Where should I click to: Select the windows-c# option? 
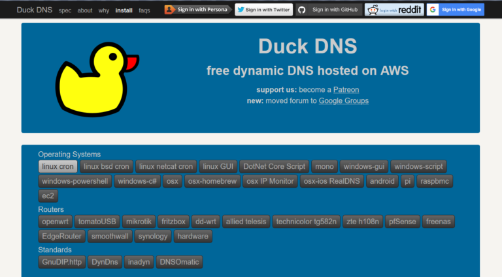[x=137, y=181]
